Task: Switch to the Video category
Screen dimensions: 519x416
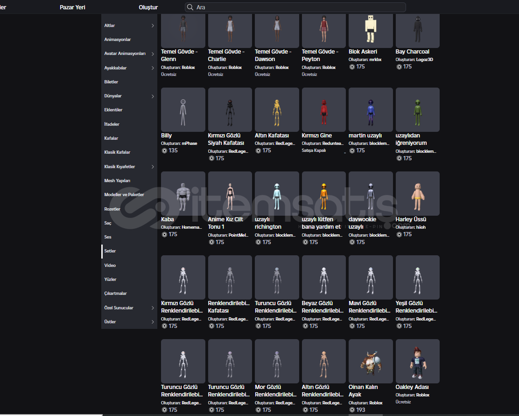Action: [x=110, y=266]
